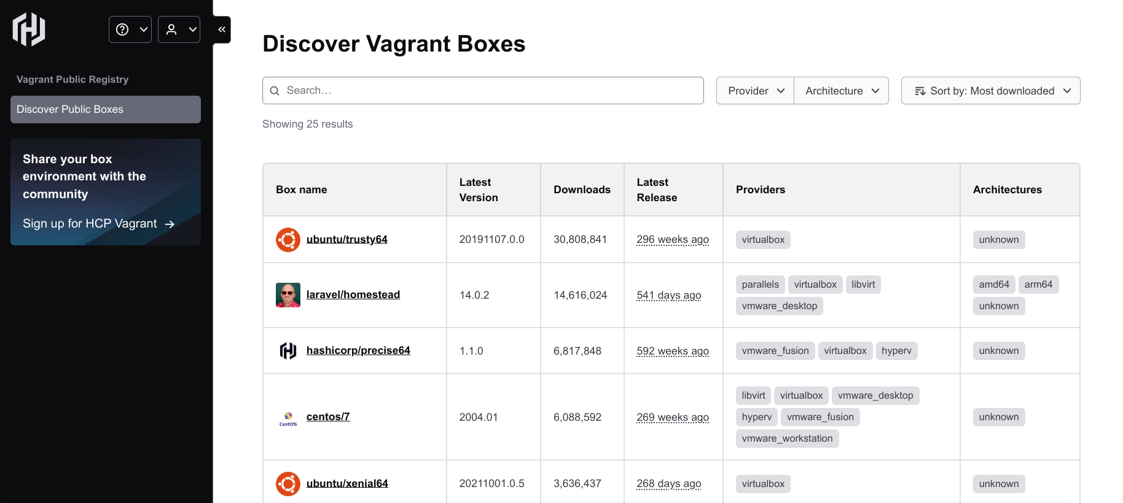
Task: Collapse the sidebar with double-chevron button
Action: point(222,29)
